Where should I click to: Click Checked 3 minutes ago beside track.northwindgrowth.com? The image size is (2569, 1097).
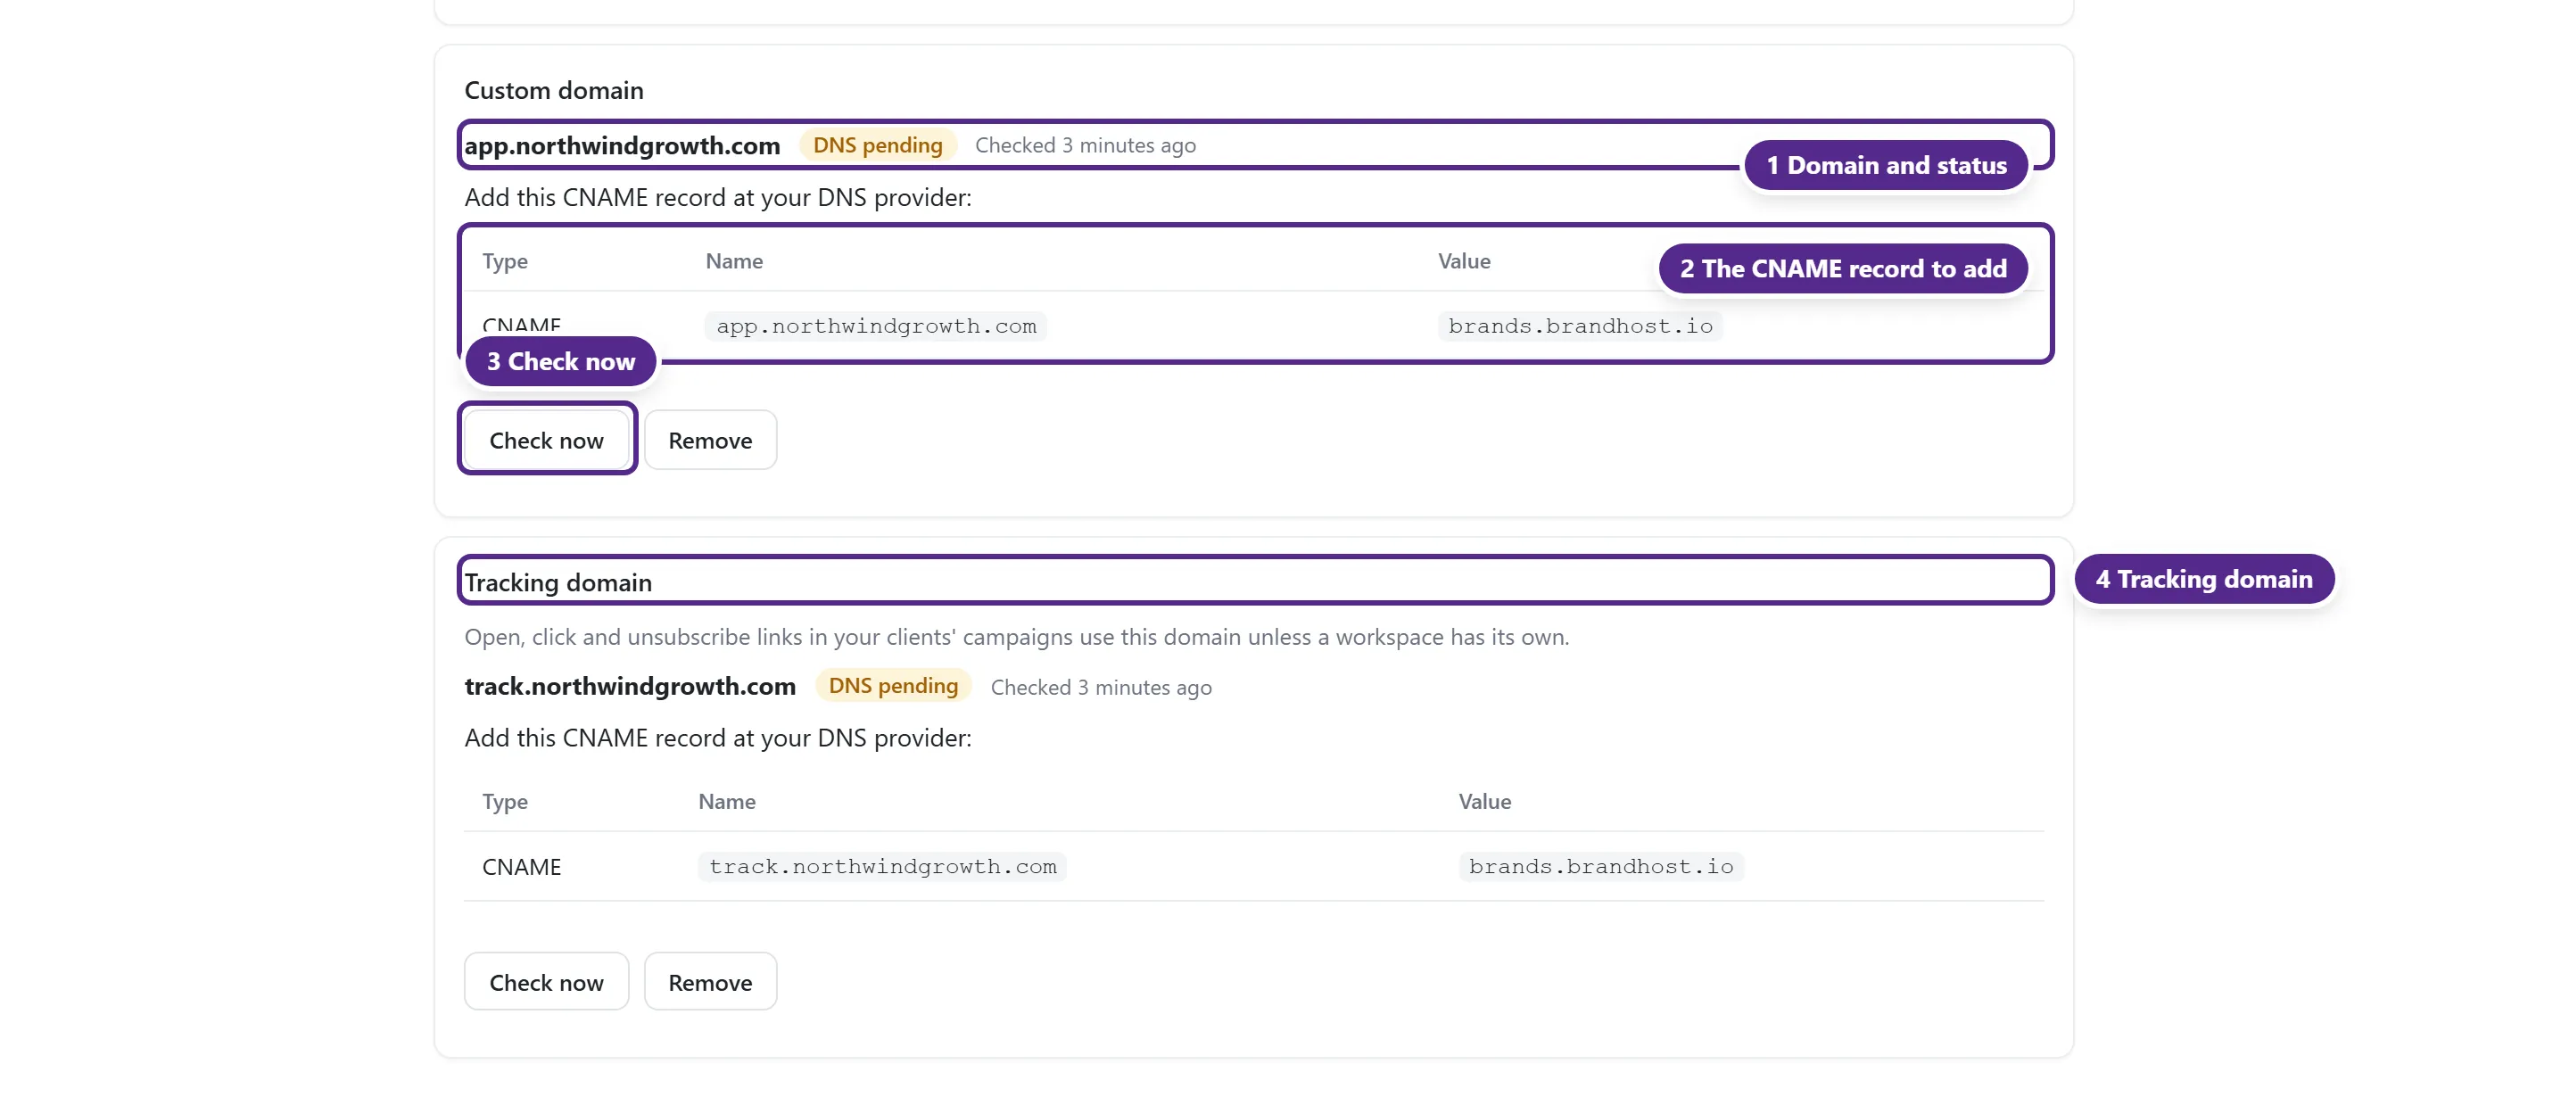(1101, 687)
